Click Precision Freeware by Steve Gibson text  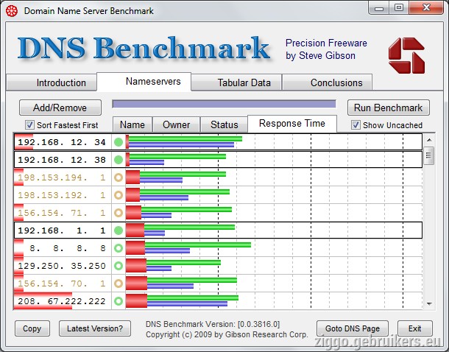[326, 49]
